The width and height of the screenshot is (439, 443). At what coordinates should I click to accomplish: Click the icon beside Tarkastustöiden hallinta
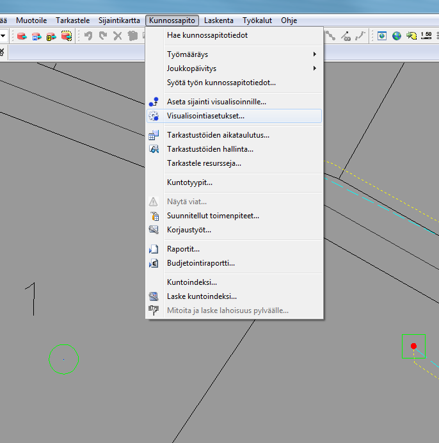coord(154,149)
